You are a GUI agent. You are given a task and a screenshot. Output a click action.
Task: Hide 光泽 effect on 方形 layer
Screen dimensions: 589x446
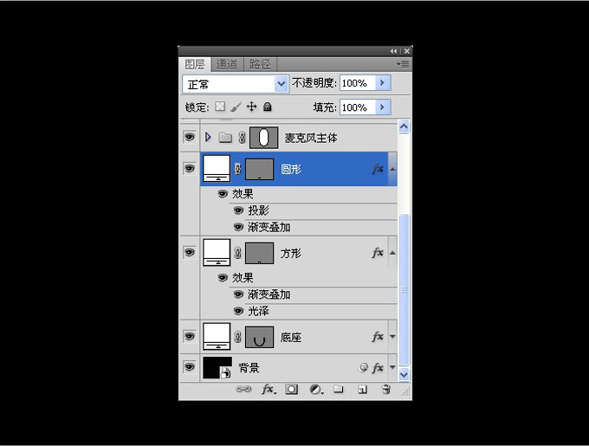point(238,311)
